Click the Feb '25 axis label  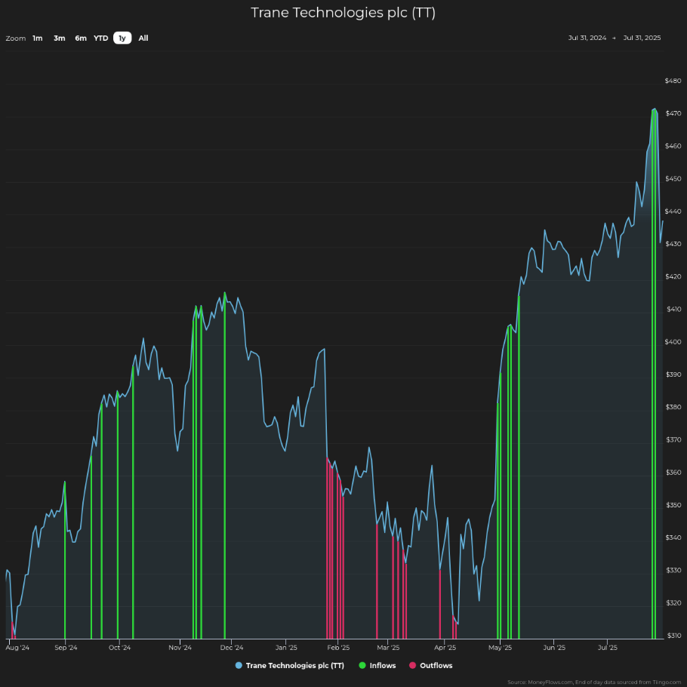click(x=338, y=648)
